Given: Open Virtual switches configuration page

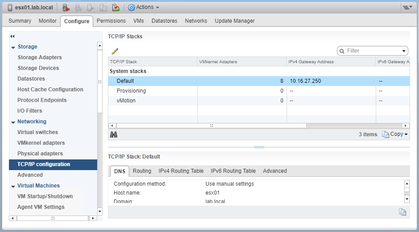Looking at the screenshot, I should point(37,132).
